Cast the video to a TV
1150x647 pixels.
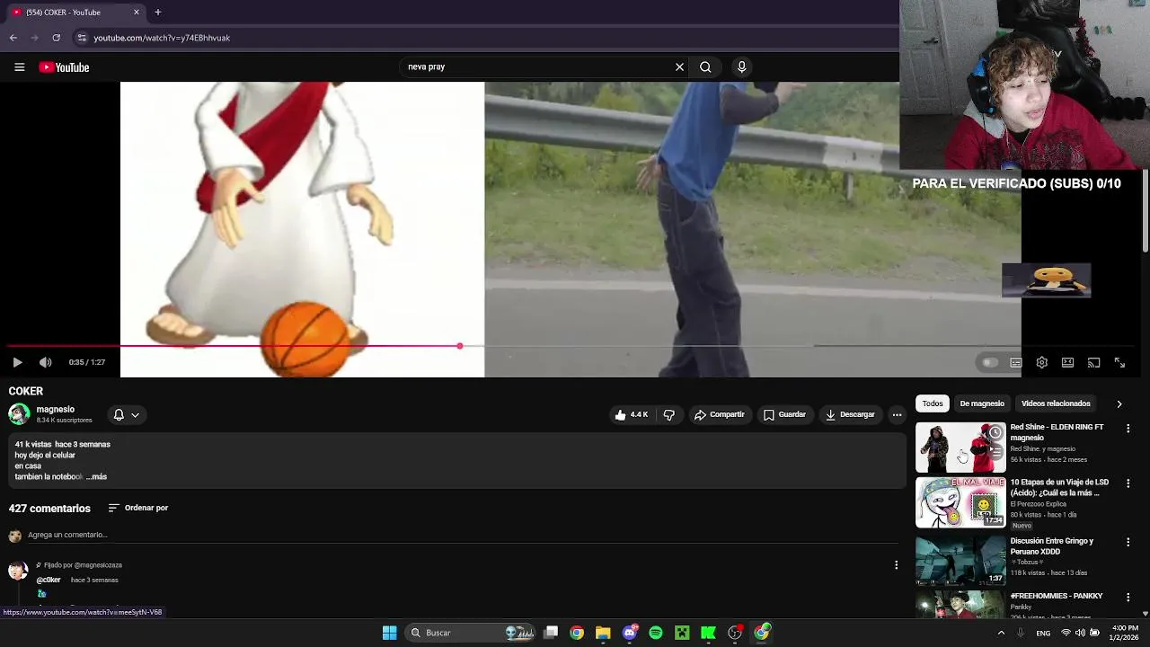[x=1093, y=362]
